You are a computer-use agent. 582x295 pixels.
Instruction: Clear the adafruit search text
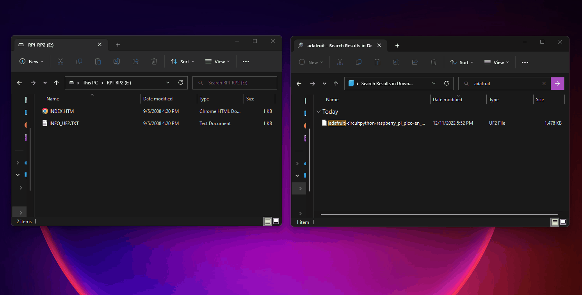pos(544,84)
